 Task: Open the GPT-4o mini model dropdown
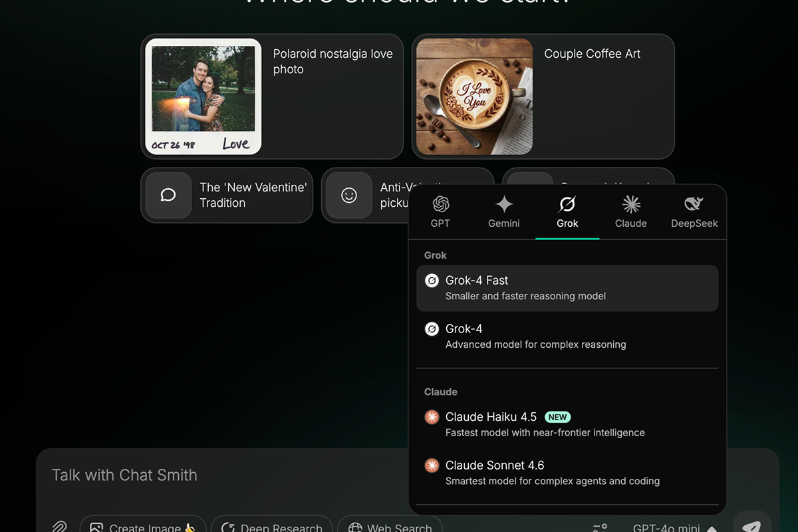click(675, 527)
